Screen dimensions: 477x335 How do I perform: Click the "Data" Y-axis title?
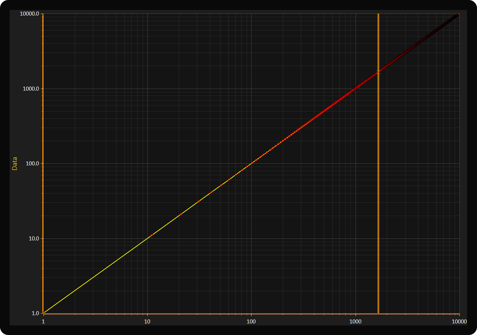15,163
